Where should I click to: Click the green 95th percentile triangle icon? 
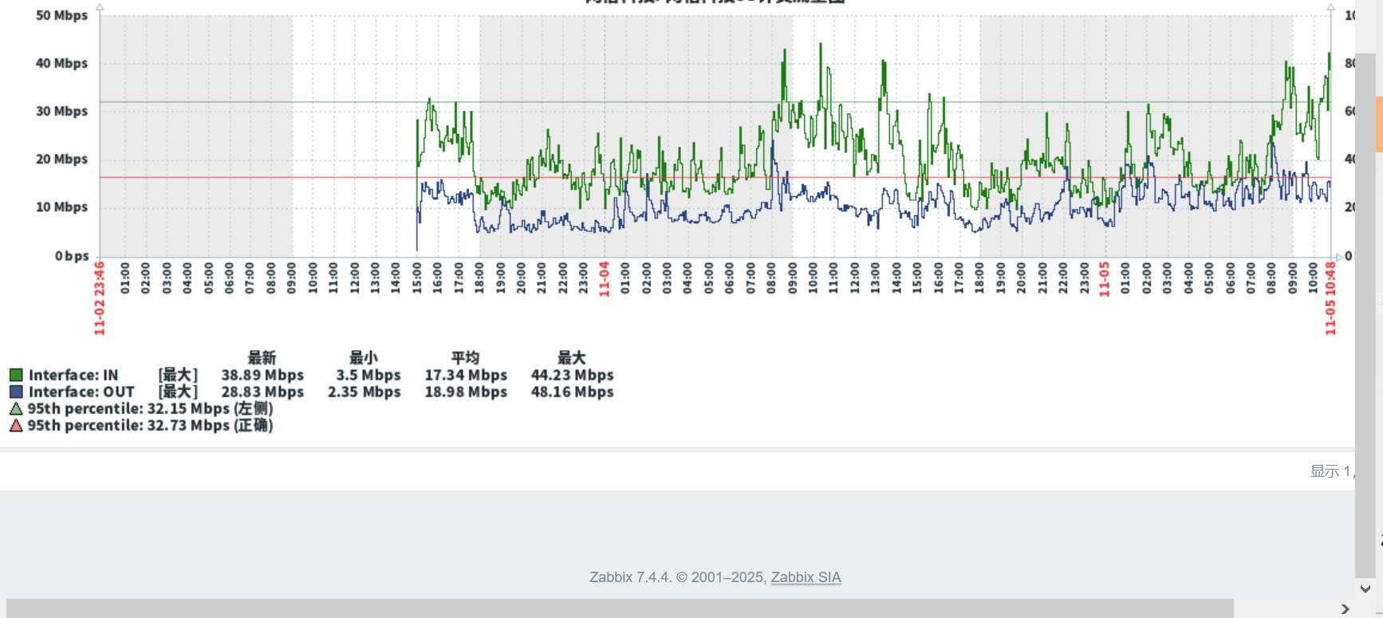[16, 409]
